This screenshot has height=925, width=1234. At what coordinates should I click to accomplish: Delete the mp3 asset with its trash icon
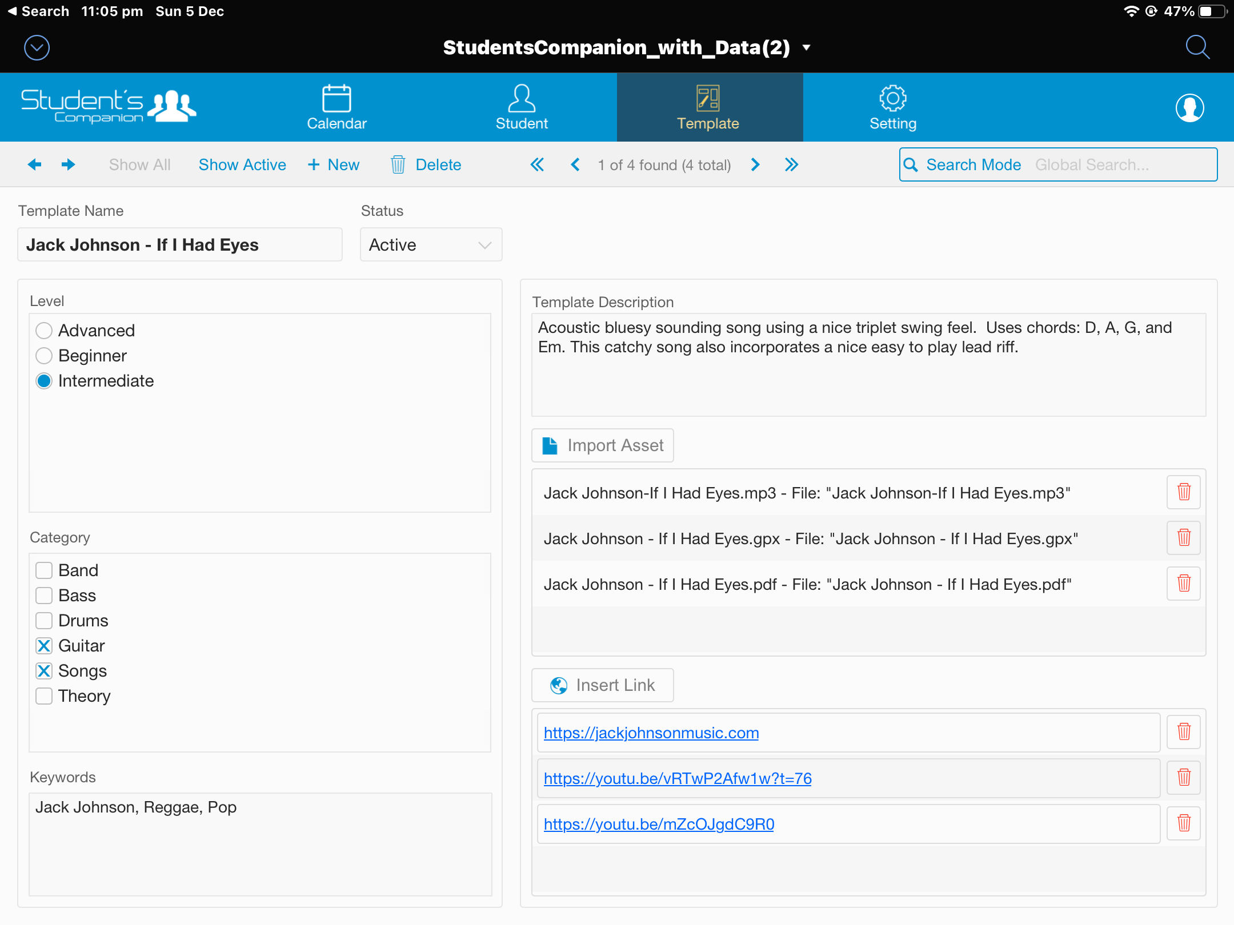click(1184, 492)
